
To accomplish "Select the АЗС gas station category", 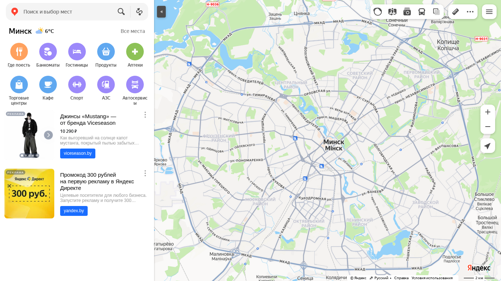I will point(106,85).
